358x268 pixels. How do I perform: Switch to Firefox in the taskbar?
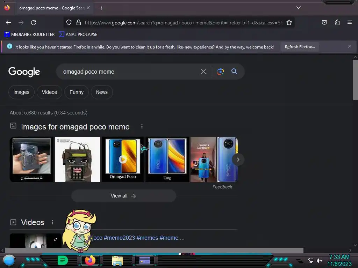coord(90,260)
